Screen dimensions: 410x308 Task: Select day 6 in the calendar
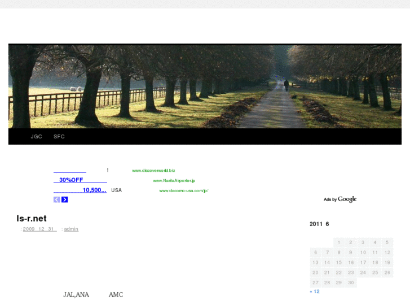click(x=316, y=253)
